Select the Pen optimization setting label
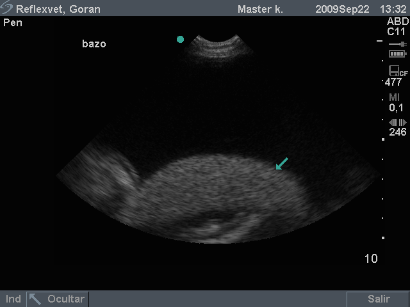The height and width of the screenshot is (307, 410). 13,23
